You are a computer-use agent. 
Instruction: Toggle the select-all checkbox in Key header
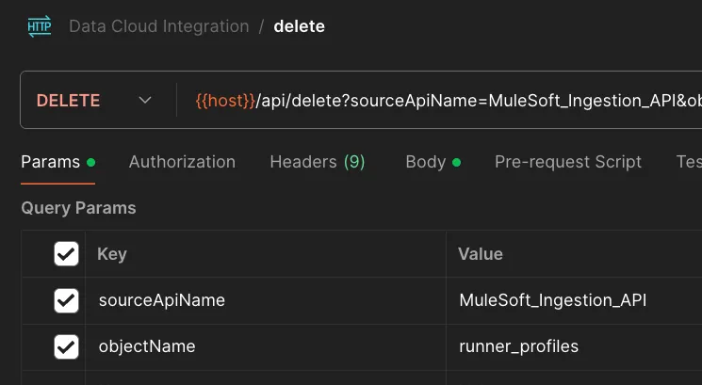[x=66, y=254]
